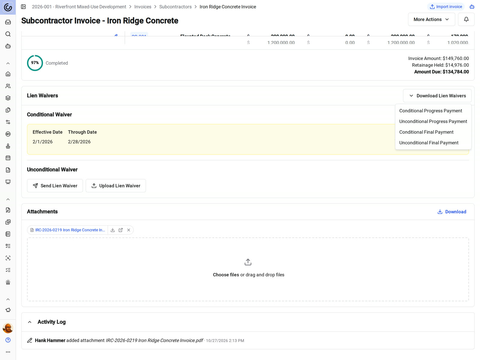
Task: Click the Effective Date value 2/1/2026
Action: point(43,142)
